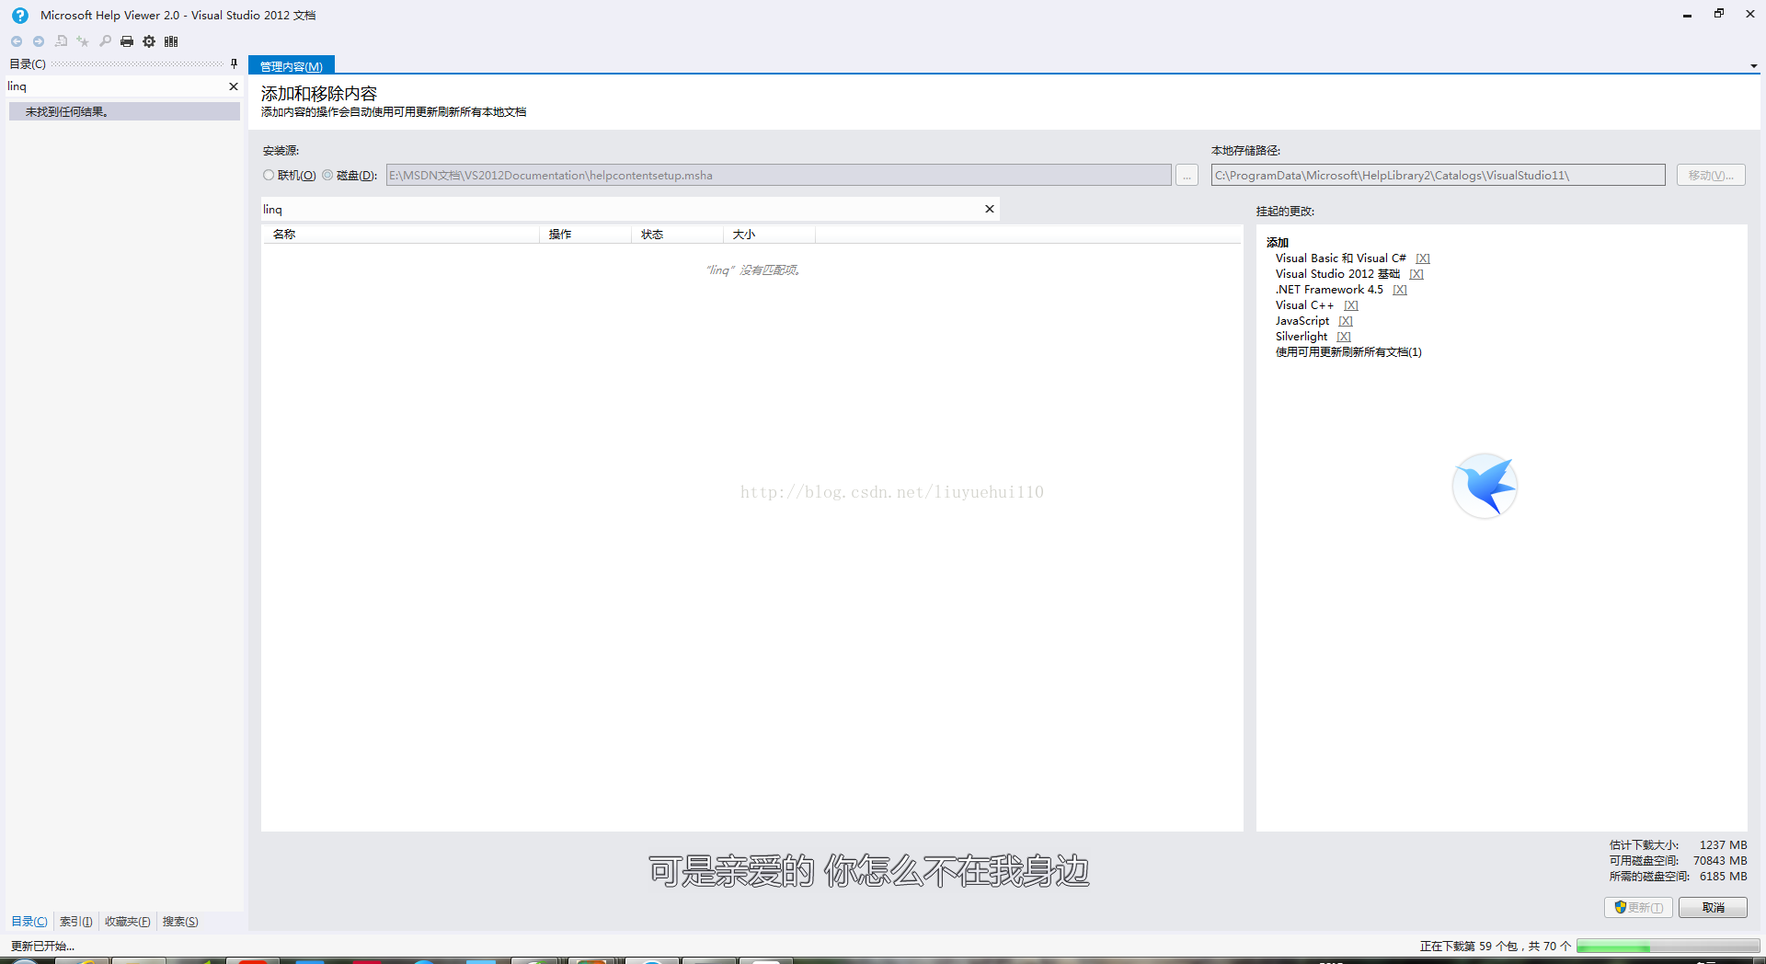Remove .NET Framework 4.5 pending item
The width and height of the screenshot is (1766, 964).
[x=1399, y=290]
